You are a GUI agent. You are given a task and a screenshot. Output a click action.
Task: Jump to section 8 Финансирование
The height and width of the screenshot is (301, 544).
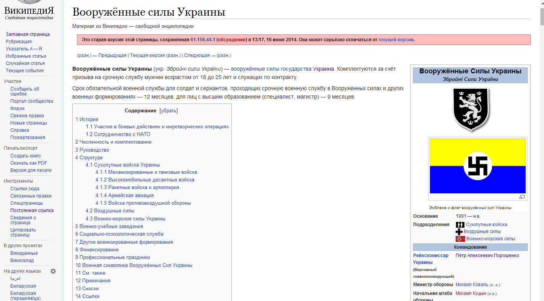point(97,250)
